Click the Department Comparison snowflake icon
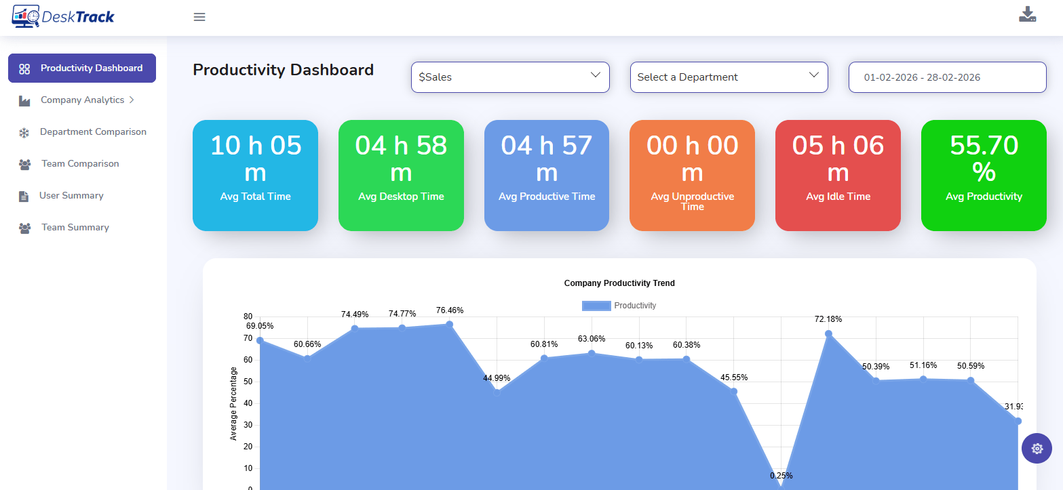 24,132
